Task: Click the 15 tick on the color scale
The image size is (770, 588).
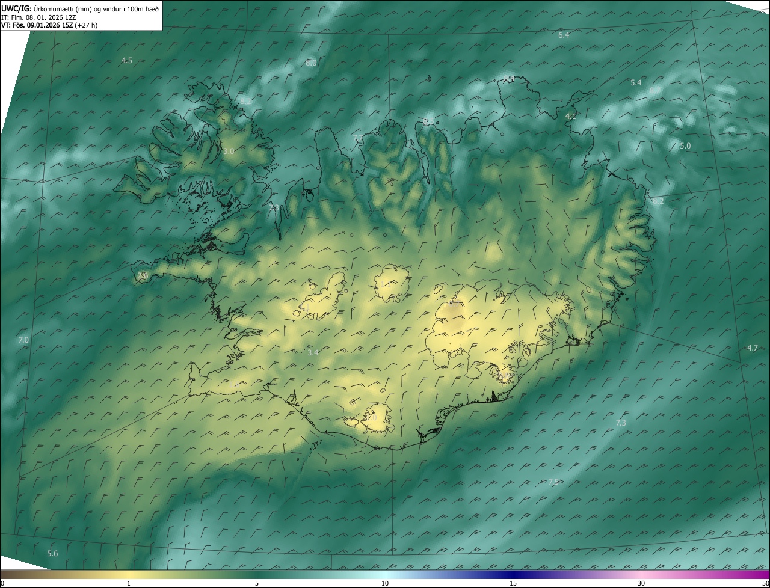Action: click(x=513, y=583)
